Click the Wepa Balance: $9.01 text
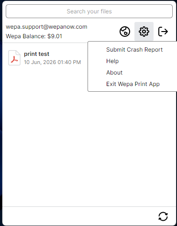 click(x=34, y=36)
